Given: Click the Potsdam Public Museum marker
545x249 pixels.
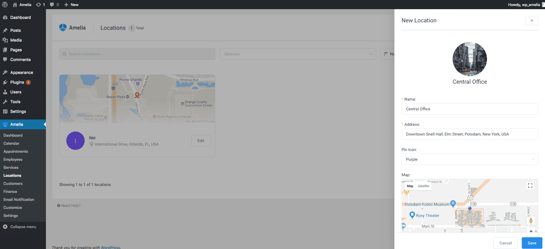Looking at the screenshot, I should pos(453,203).
